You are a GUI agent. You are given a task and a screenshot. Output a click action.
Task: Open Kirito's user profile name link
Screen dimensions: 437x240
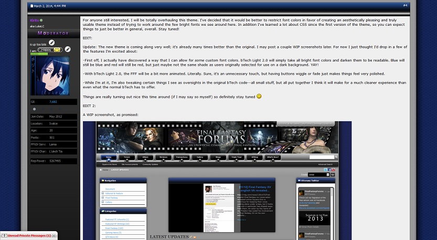pyautogui.click(x=35, y=20)
